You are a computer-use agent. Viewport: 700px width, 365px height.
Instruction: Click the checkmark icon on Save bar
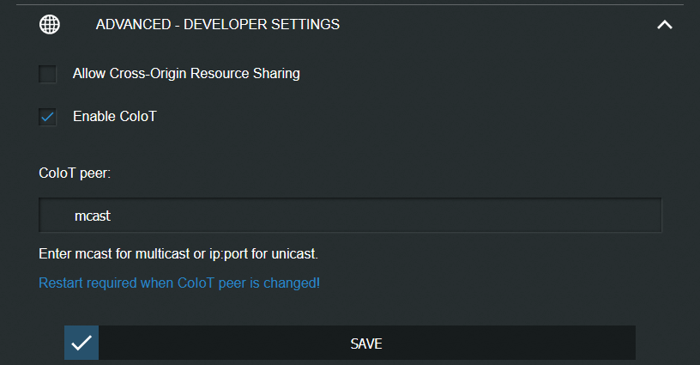pyautogui.click(x=81, y=344)
